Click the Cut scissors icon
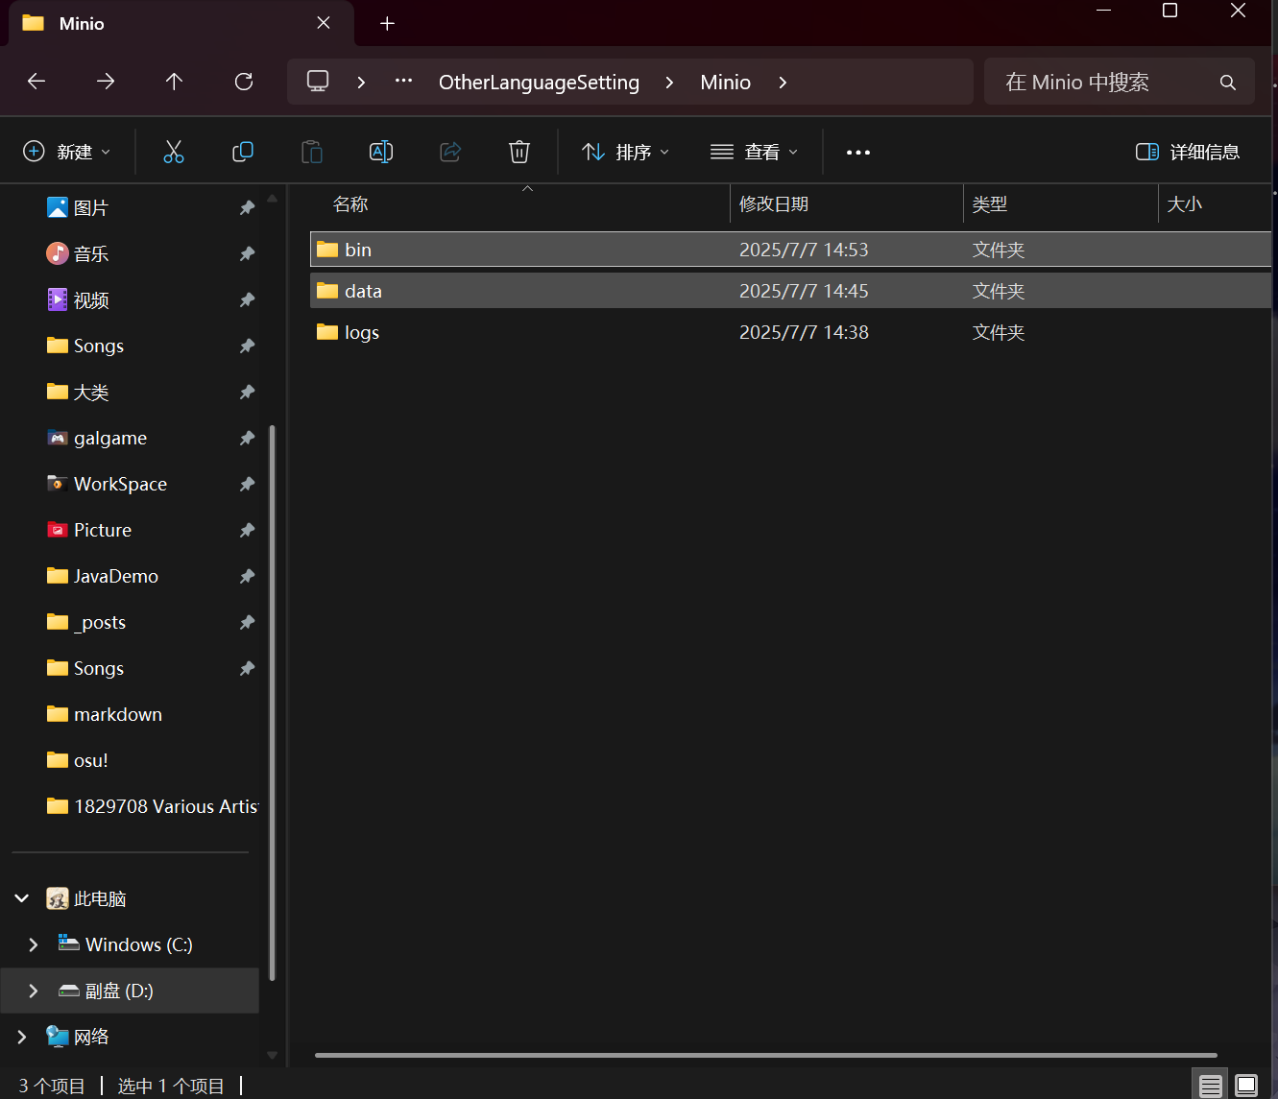 pyautogui.click(x=173, y=152)
